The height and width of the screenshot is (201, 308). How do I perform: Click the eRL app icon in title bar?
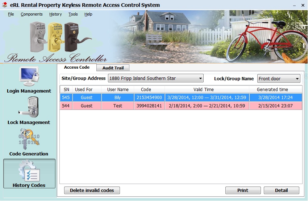[x=5, y=5]
